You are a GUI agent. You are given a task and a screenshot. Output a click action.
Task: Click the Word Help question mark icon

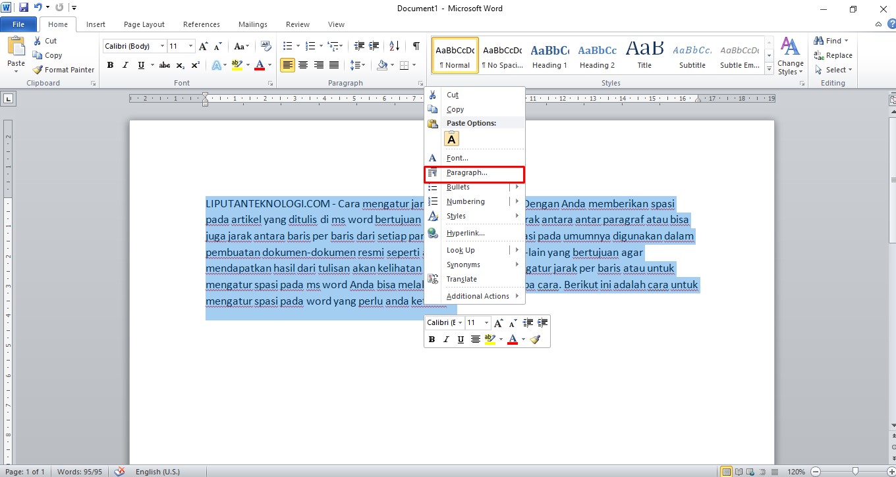[x=891, y=24]
